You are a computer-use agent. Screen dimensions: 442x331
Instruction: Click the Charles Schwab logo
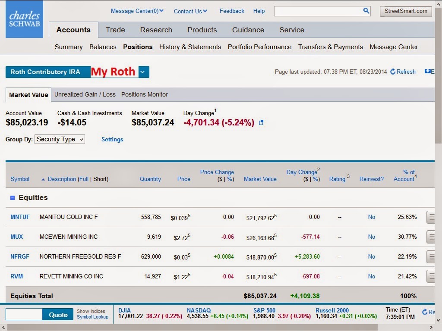tap(24, 19)
